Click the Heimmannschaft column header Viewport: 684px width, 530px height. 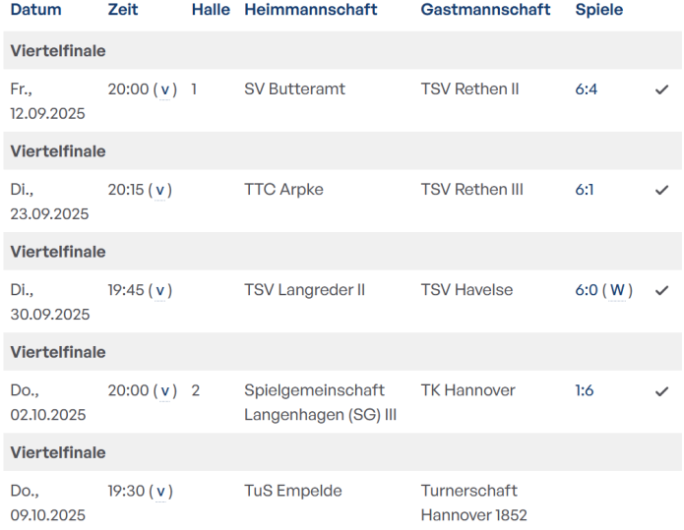click(x=310, y=10)
